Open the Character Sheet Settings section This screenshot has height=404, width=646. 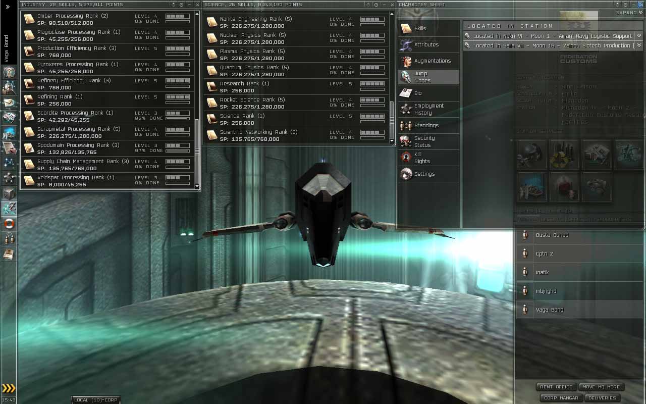pos(428,174)
